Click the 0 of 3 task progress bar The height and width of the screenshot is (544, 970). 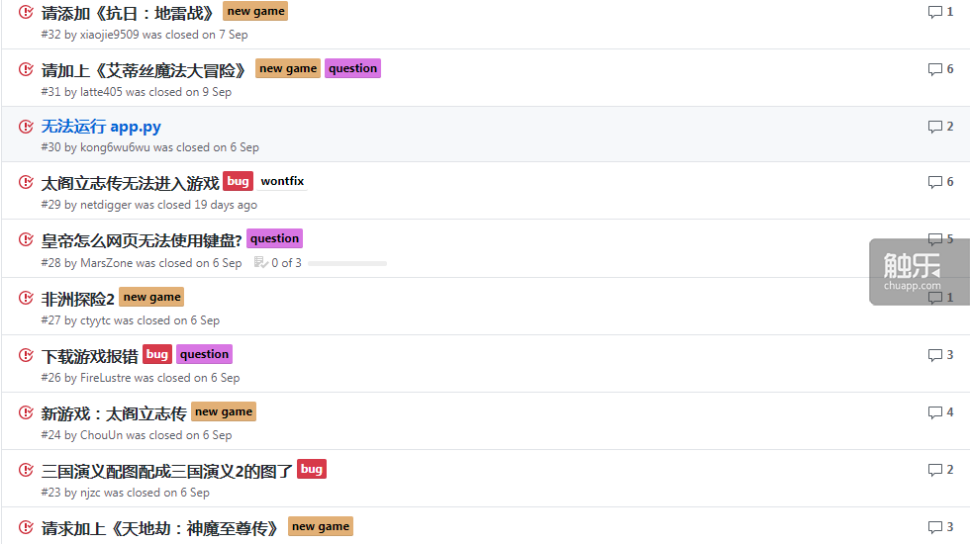tap(347, 263)
